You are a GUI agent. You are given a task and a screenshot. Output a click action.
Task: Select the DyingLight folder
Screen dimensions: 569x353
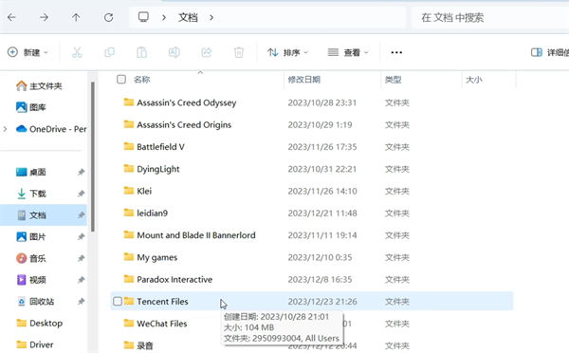coord(157,169)
